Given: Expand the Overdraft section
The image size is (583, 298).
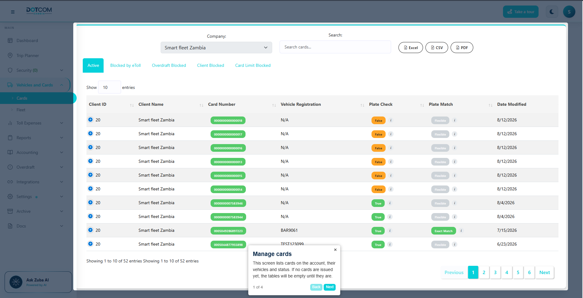Looking at the screenshot, I should click(x=35, y=167).
